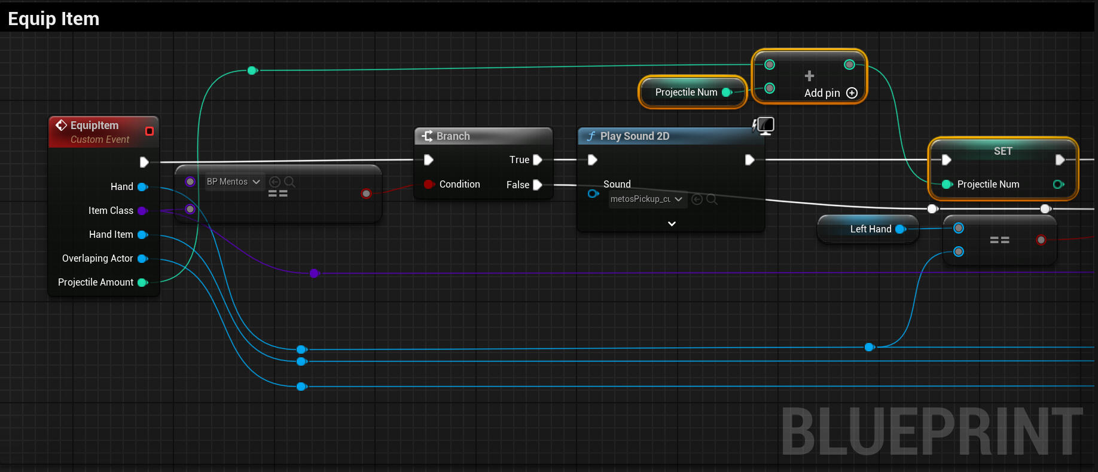This screenshot has width=1098, height=472.
Task: Select the Projectile Num getter node
Action: pos(686,92)
